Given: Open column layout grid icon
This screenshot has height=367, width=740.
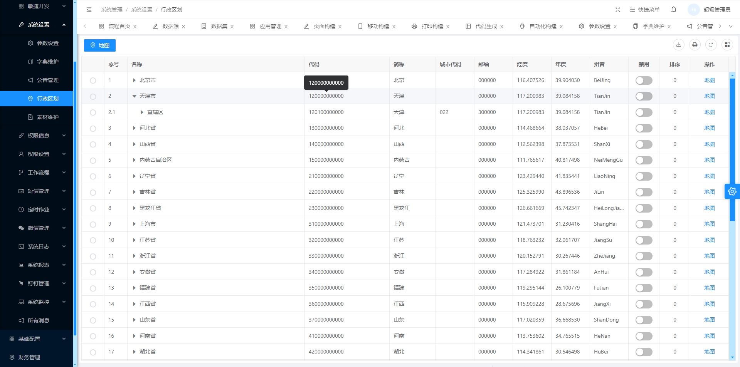Looking at the screenshot, I should click(x=727, y=45).
